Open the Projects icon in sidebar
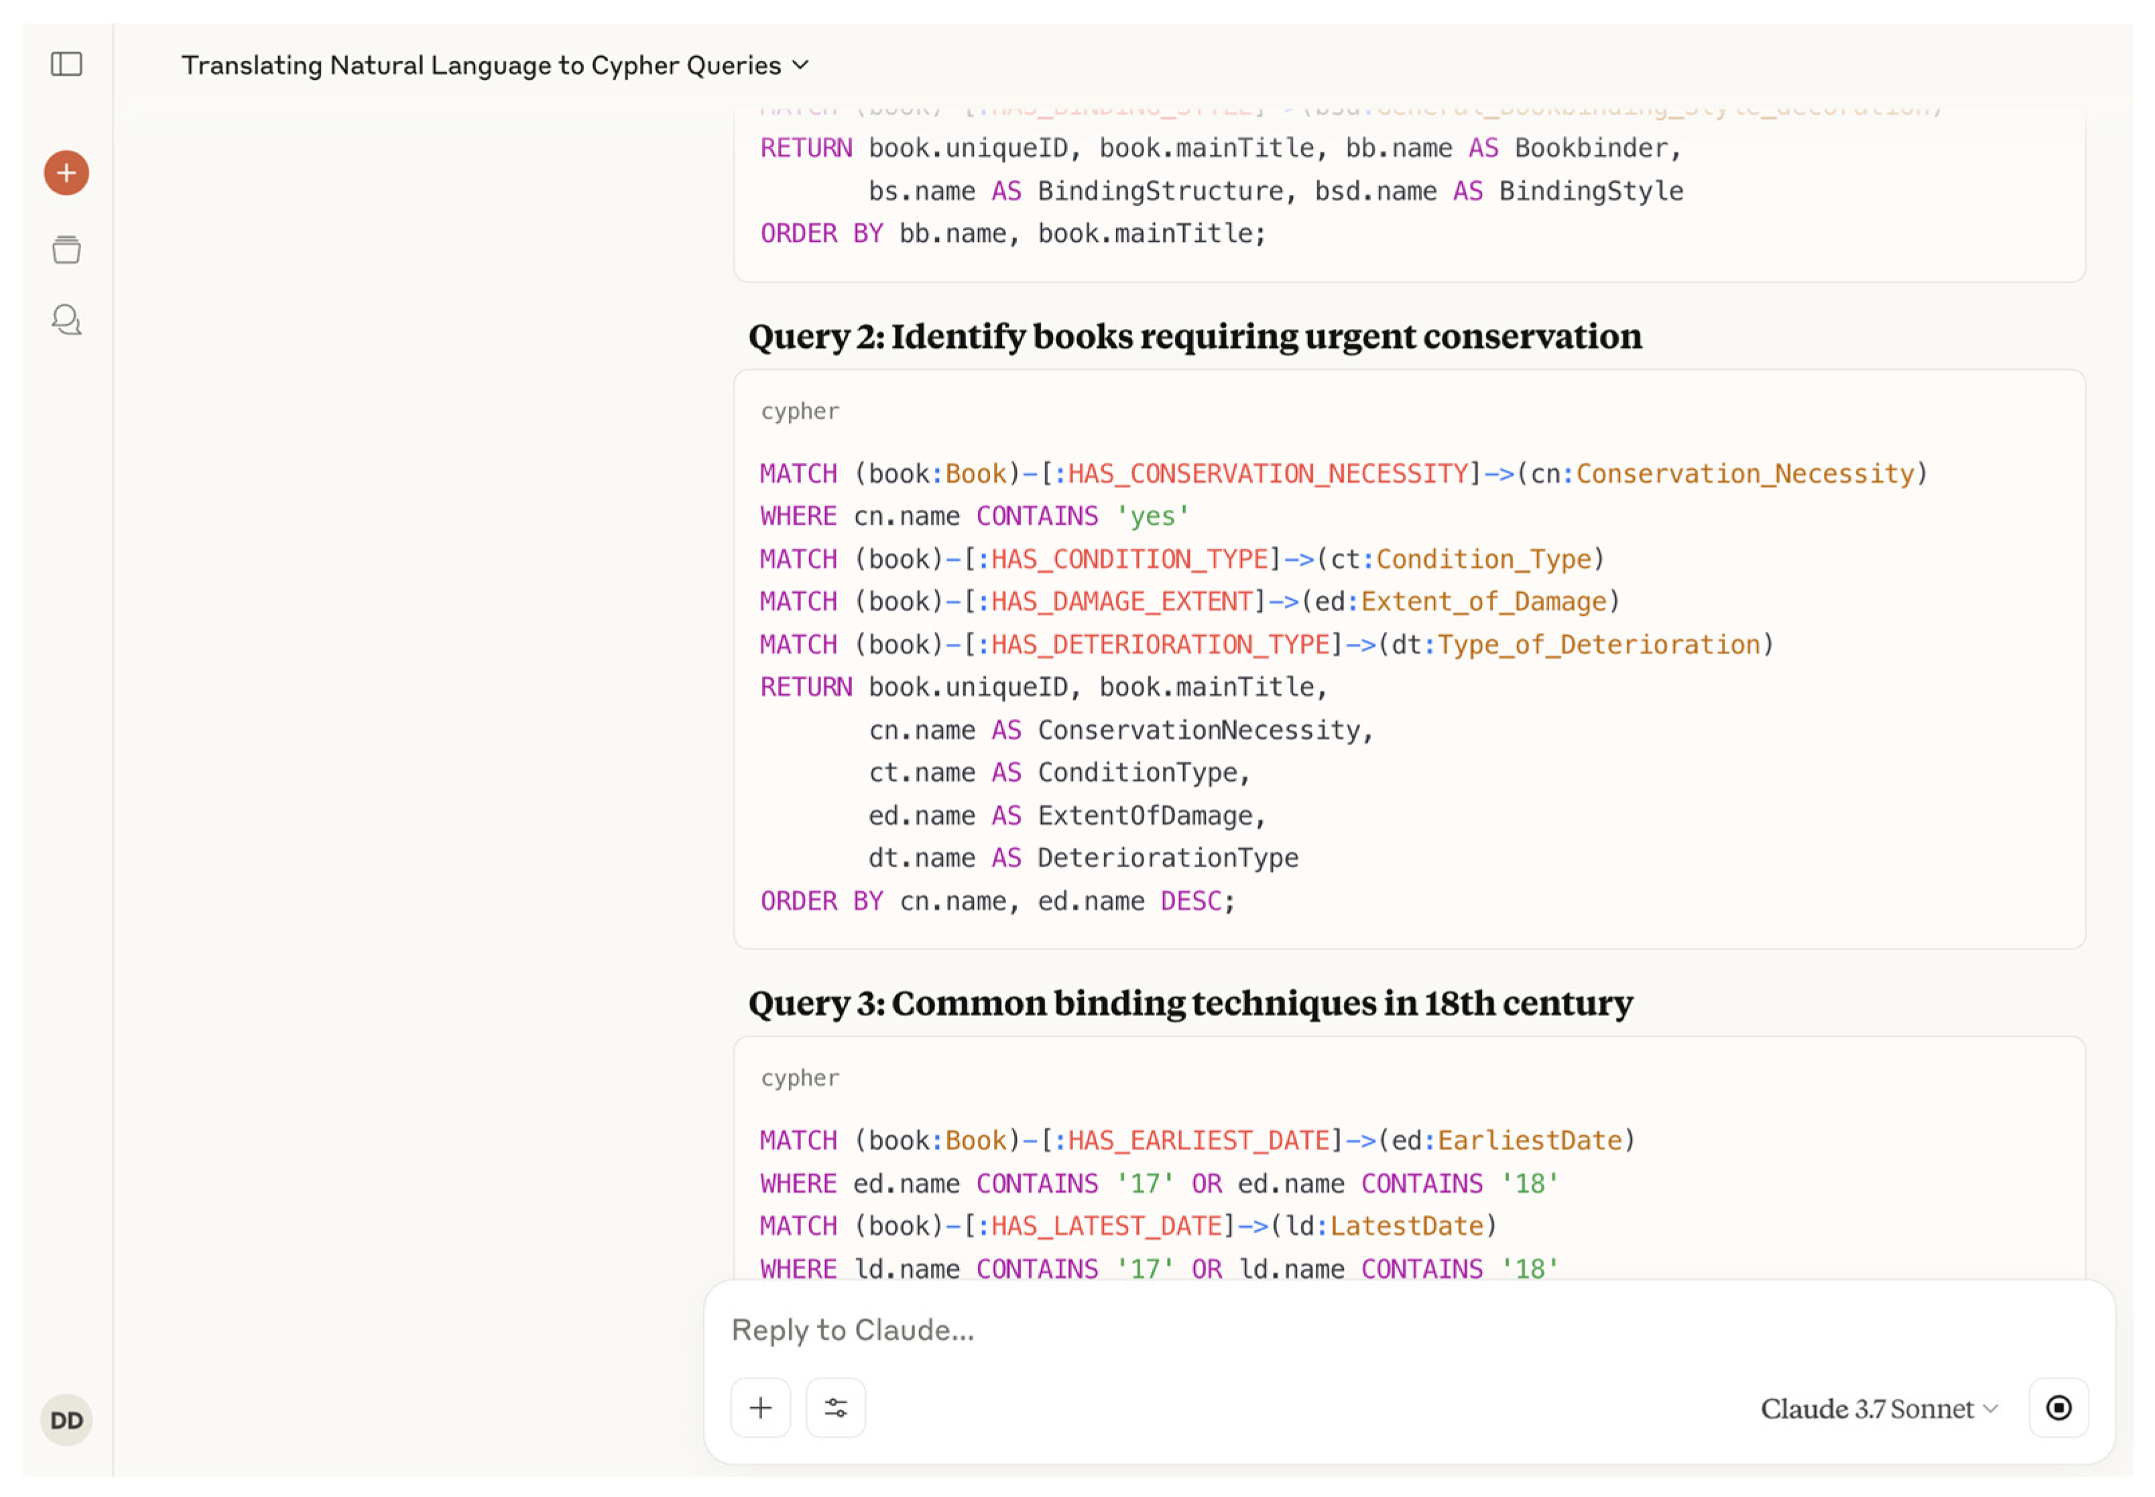The height and width of the screenshot is (1497, 2155). tap(66, 249)
